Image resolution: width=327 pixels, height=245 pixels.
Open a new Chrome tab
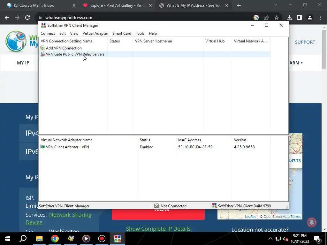[x=239, y=5]
